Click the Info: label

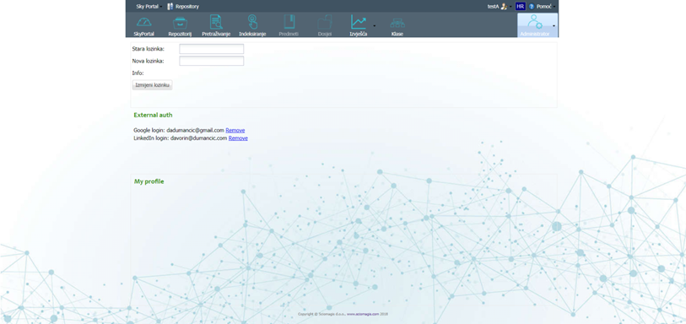[x=138, y=73]
